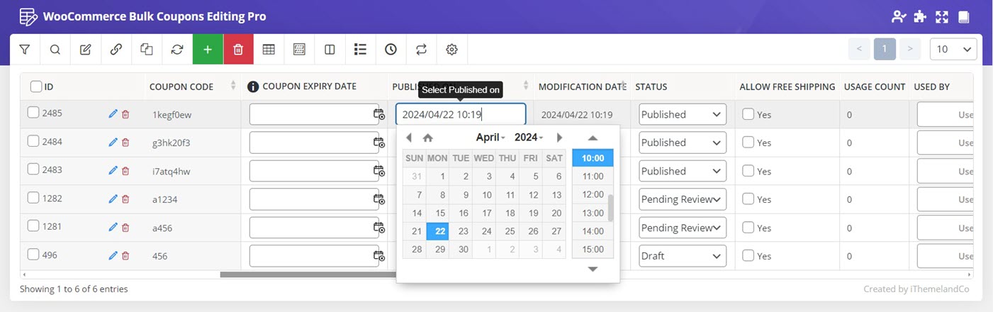
Task: Open the bulk edit pencil tool
Action: point(86,50)
